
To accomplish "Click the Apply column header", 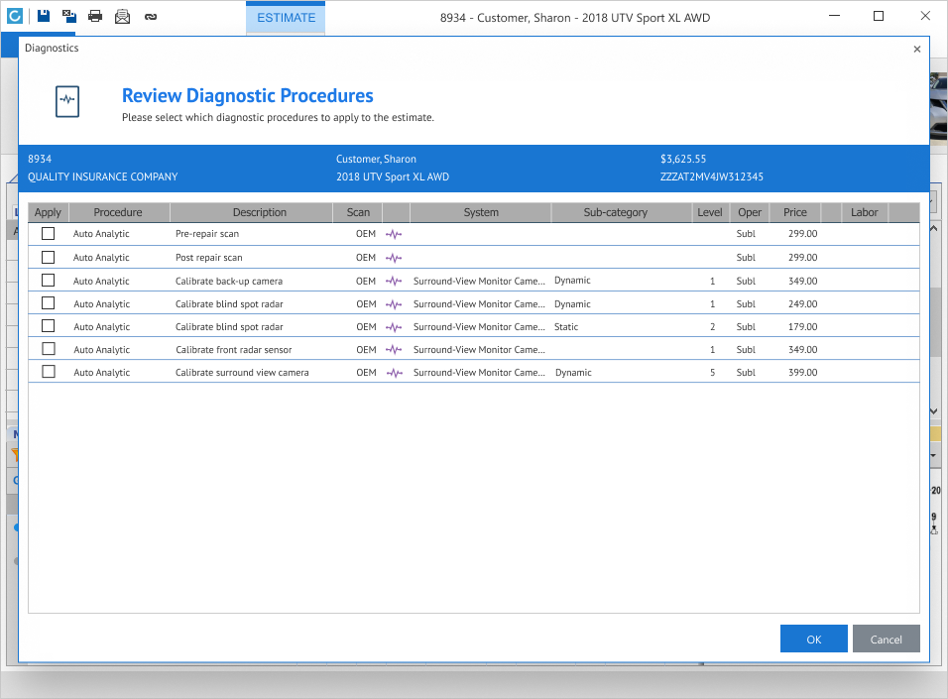I will 48,212.
